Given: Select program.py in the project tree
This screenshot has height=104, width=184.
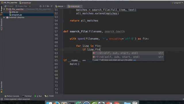Looking at the screenshot, I should (x=17, y=15).
